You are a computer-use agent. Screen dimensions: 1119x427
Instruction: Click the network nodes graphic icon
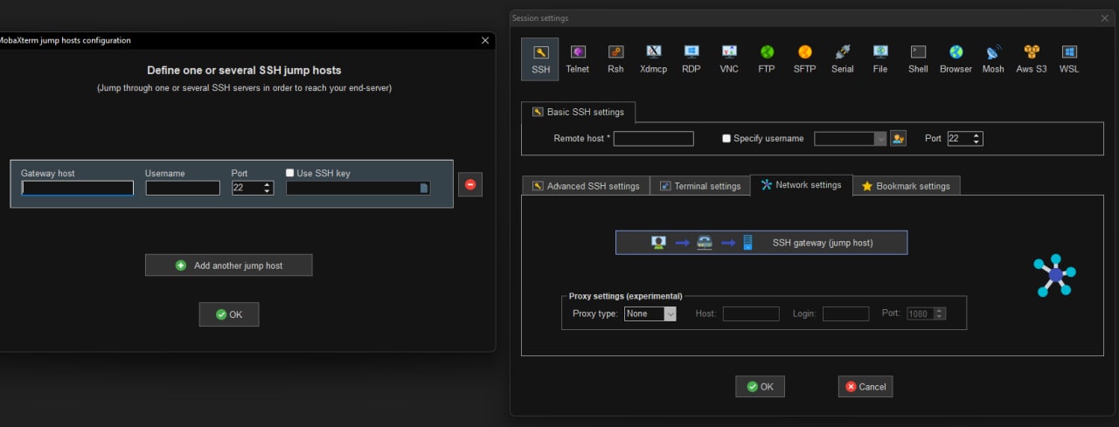pyautogui.click(x=1054, y=275)
